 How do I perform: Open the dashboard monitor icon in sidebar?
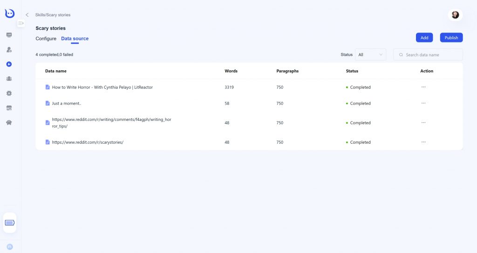9,35
